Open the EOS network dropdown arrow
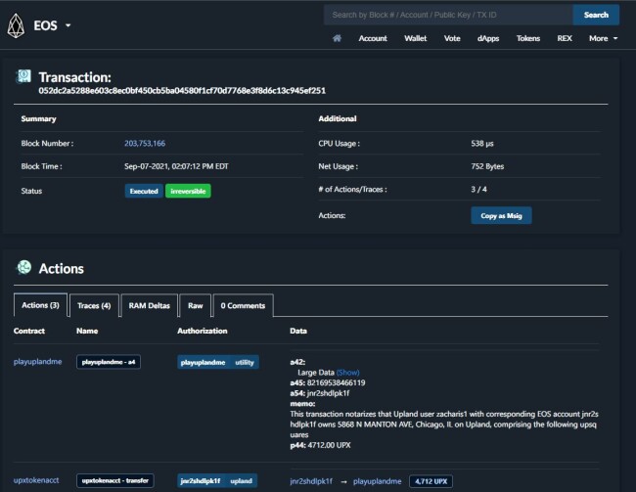Viewport: 636px width, 492px height. (x=68, y=25)
